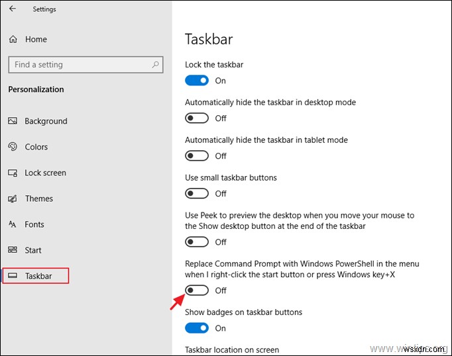
Task: Click the Themes brush icon
Action: click(13, 199)
